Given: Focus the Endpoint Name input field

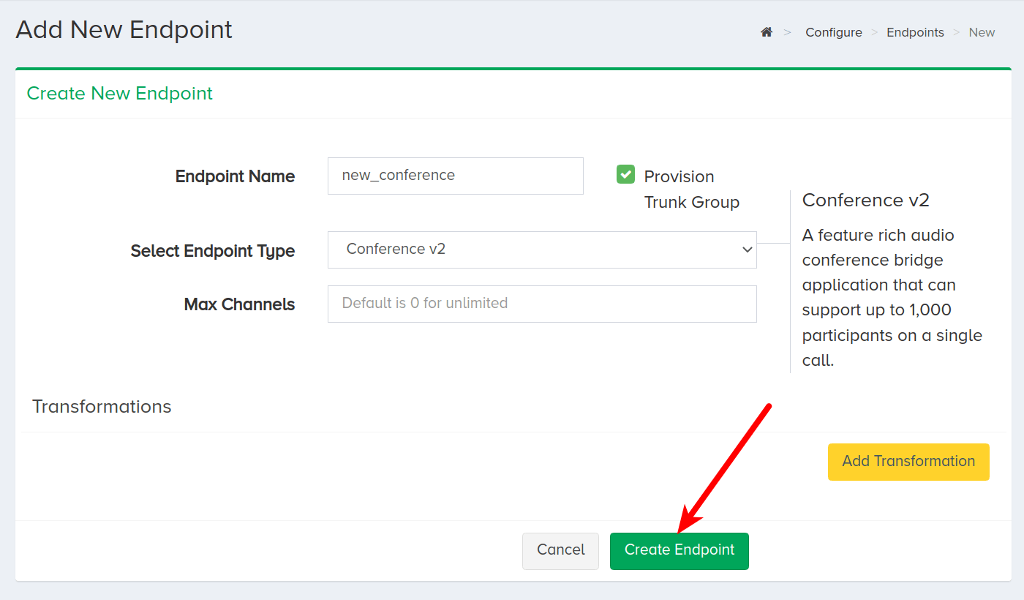Looking at the screenshot, I should pos(456,176).
